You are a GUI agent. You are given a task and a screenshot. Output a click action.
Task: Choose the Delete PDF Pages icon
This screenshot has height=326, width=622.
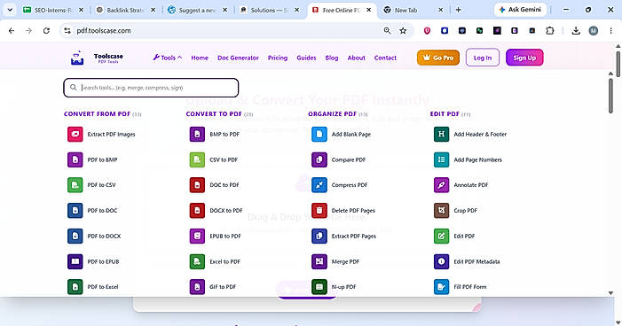pyautogui.click(x=319, y=210)
